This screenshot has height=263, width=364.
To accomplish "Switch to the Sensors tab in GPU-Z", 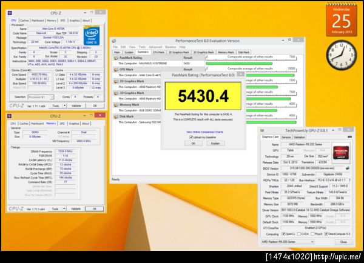I will pyautogui.click(x=286, y=138).
